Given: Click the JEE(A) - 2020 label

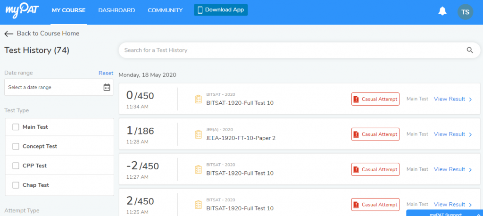Looking at the screenshot, I should point(220,129).
